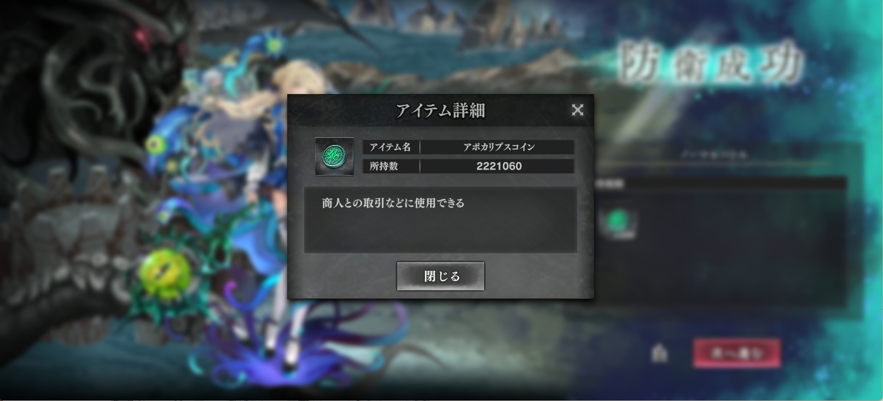The height and width of the screenshot is (401, 883).
Task: Click the blurred reward panel header bar
Action: 720,184
